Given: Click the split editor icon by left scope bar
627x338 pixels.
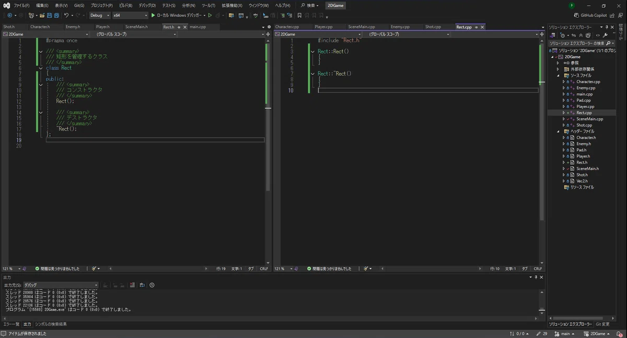Looking at the screenshot, I should click(267, 34).
